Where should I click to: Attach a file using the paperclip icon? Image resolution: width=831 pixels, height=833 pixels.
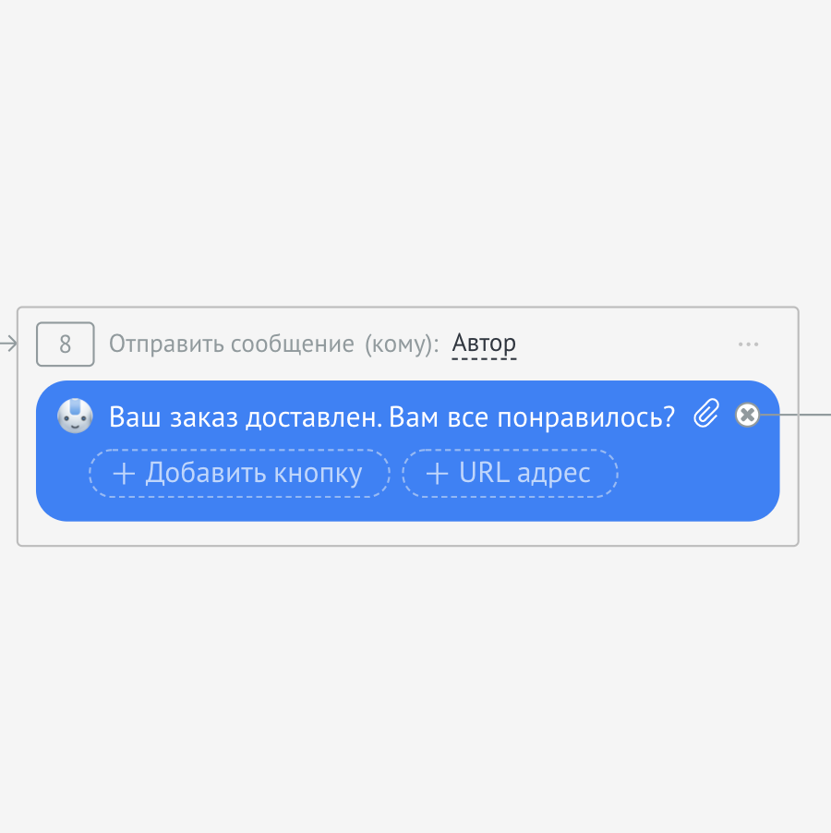706,414
